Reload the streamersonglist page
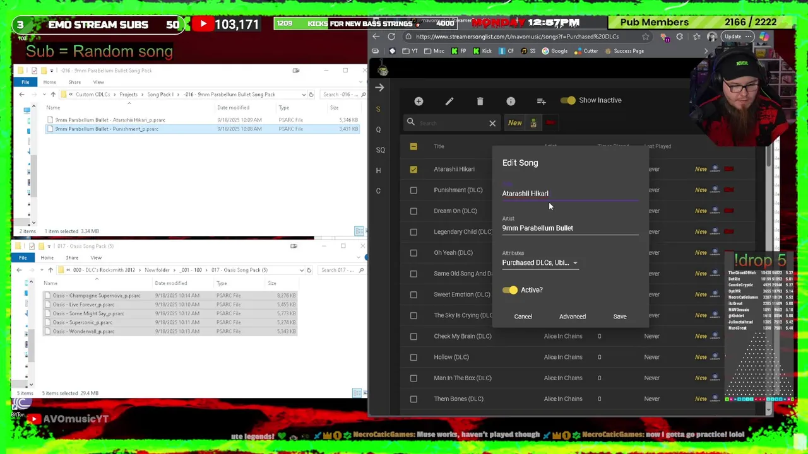This screenshot has height=454, width=808. [391, 37]
